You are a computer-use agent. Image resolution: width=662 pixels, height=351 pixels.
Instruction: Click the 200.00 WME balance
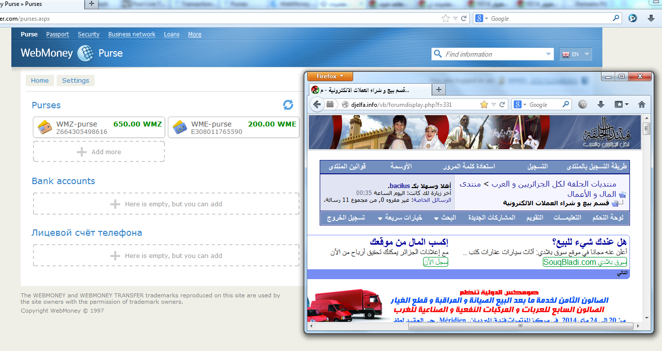(x=272, y=124)
